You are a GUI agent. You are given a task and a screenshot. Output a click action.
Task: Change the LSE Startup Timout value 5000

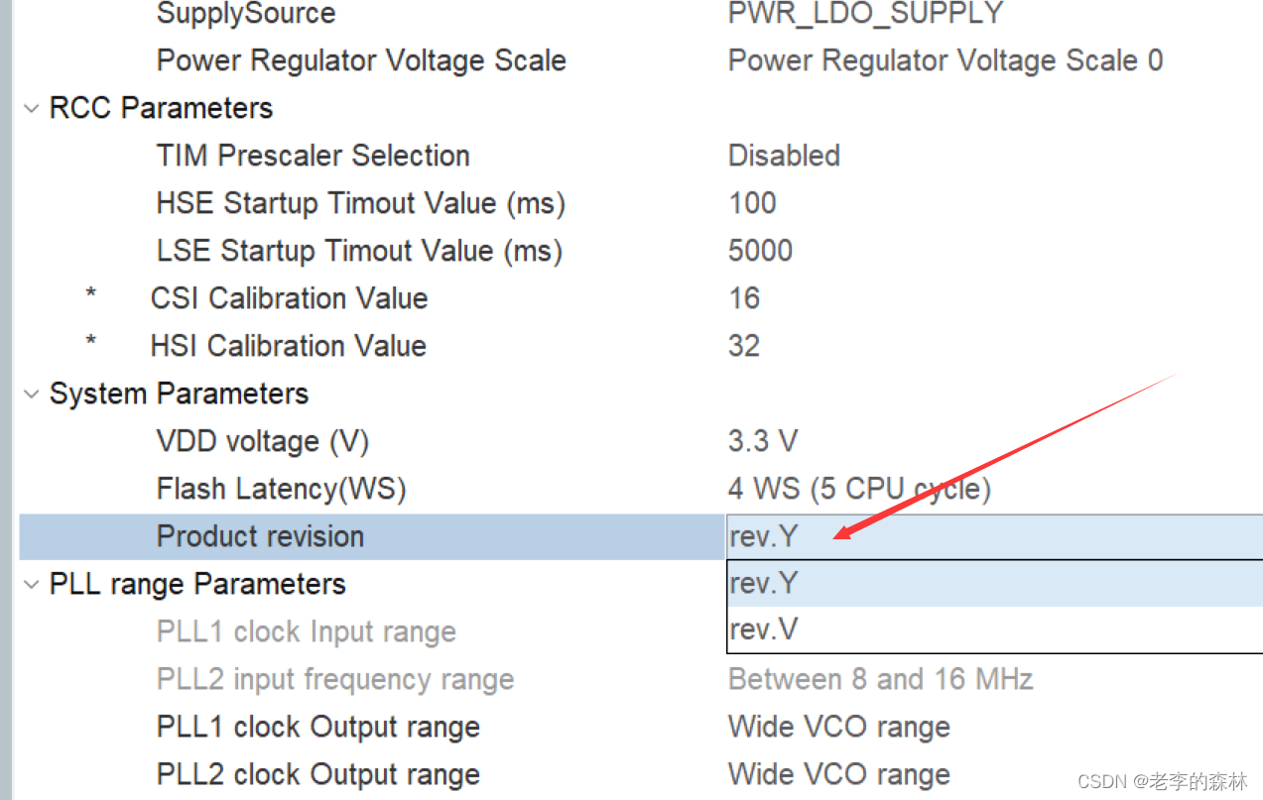click(760, 251)
